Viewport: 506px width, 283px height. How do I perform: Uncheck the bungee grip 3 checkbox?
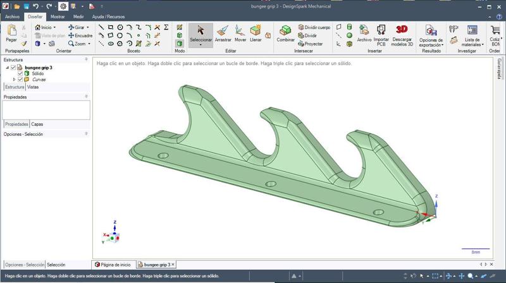(13, 68)
